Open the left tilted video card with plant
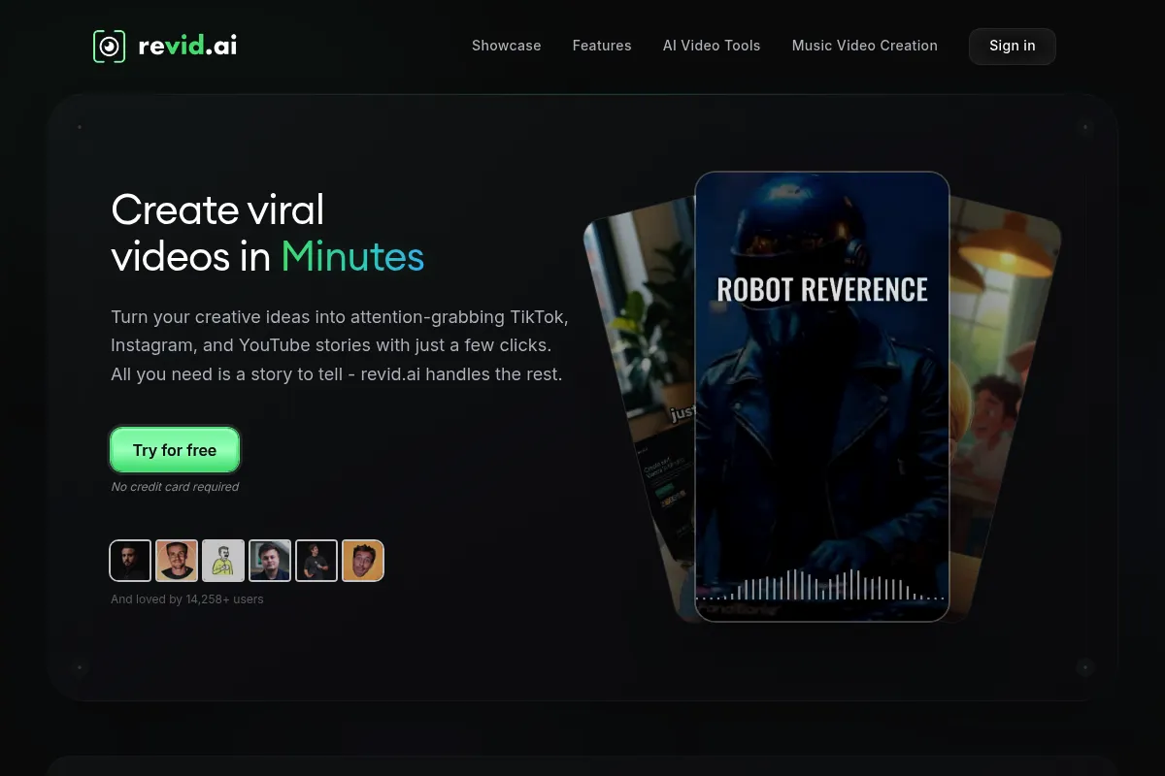 [641, 388]
